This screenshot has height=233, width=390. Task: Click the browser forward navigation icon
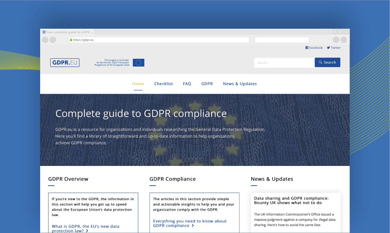point(53,40)
